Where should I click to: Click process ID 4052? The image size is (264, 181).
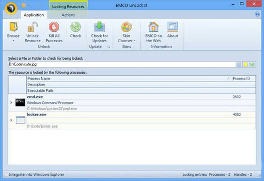pos(237,115)
